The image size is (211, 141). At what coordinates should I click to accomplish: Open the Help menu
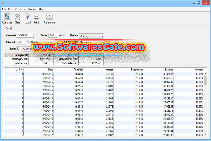[41, 9]
